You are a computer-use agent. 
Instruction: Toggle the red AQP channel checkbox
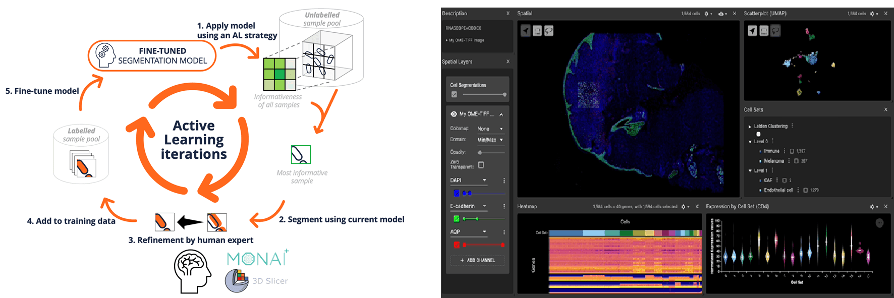click(457, 245)
